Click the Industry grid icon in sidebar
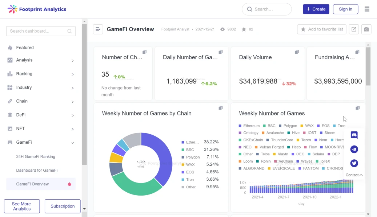Image resolution: width=377 pixels, height=217 pixels. tap(10, 87)
